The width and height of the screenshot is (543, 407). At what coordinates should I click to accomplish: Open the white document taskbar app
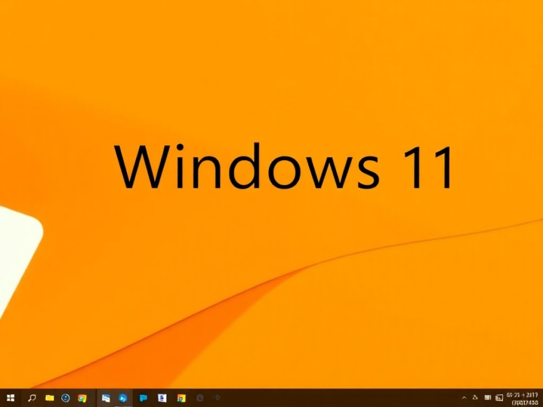162,398
